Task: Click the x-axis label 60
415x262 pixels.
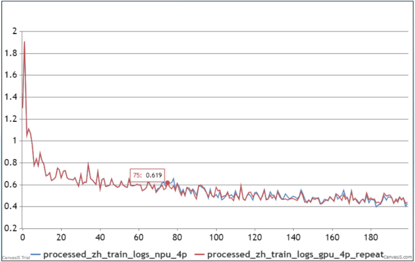Action: (139, 237)
